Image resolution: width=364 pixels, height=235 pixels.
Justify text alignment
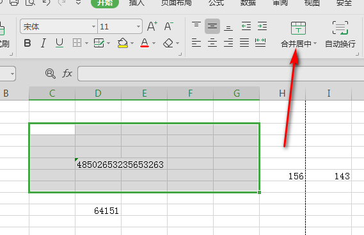click(244, 43)
